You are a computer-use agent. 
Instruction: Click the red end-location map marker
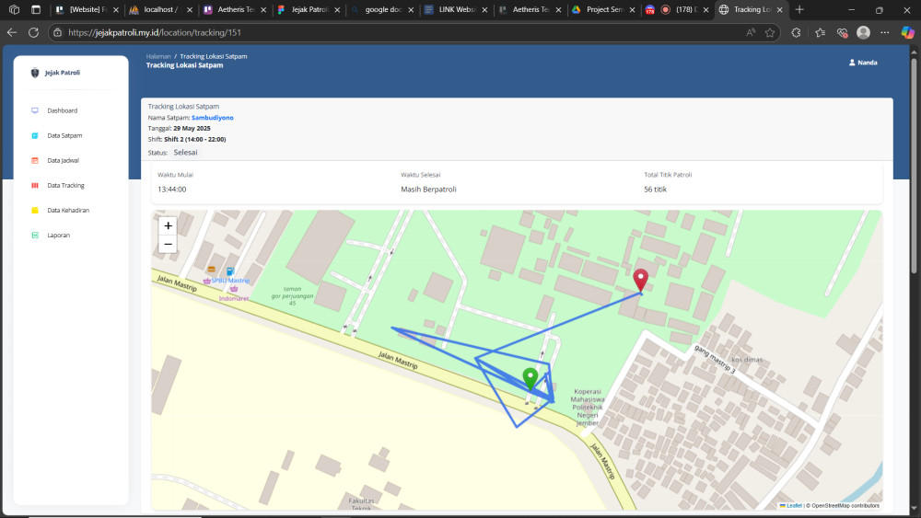click(641, 281)
